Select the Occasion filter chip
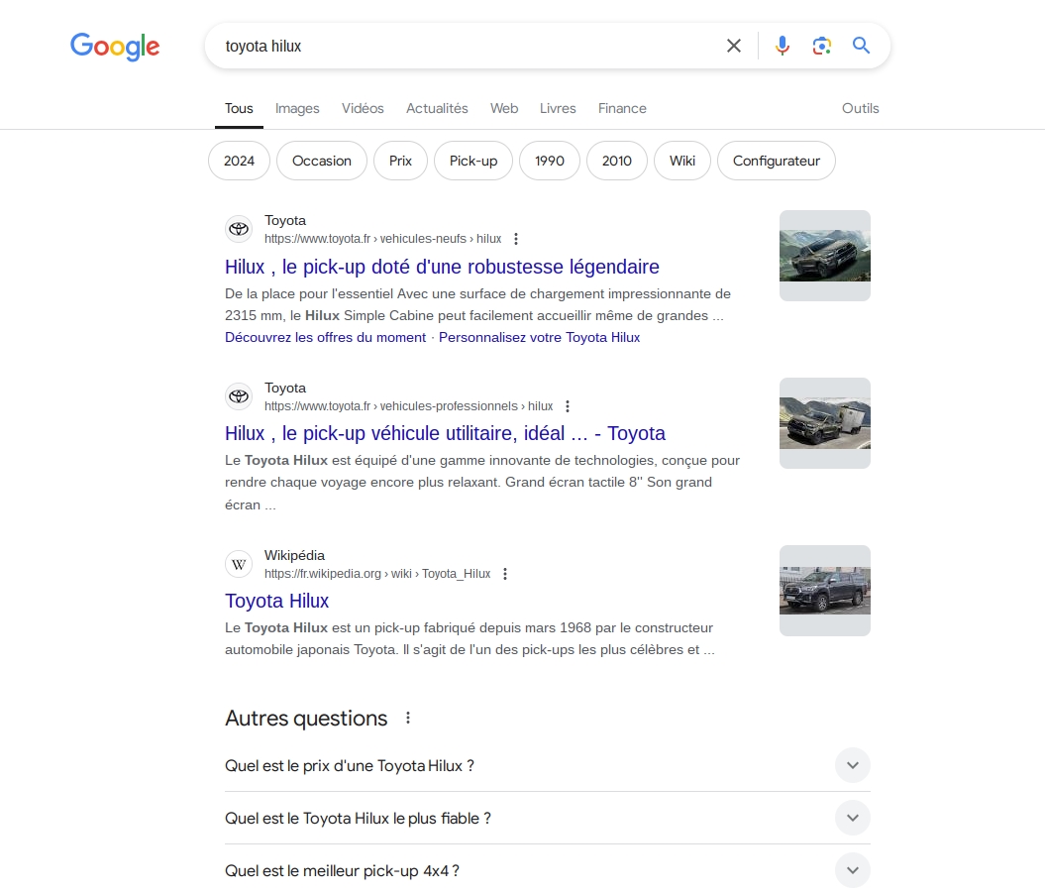The image size is (1045, 894). pos(321,160)
